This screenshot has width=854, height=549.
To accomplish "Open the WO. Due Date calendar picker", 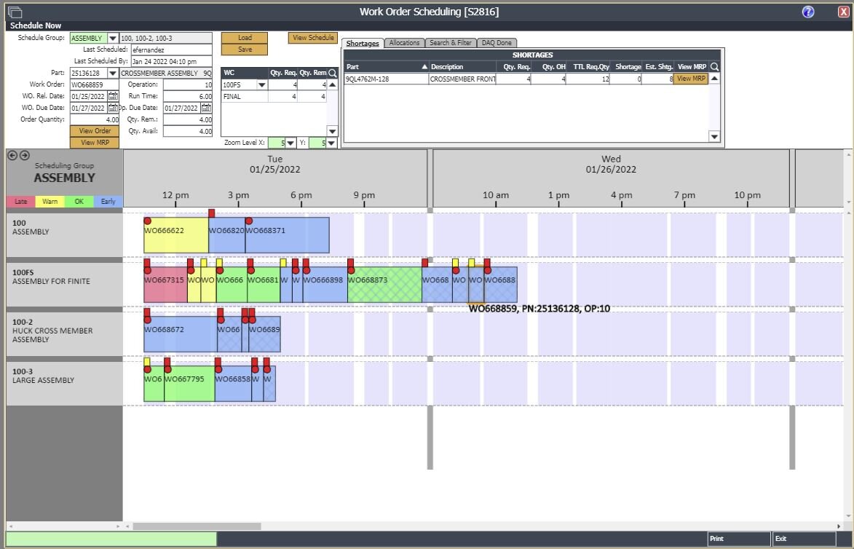I will (x=113, y=108).
